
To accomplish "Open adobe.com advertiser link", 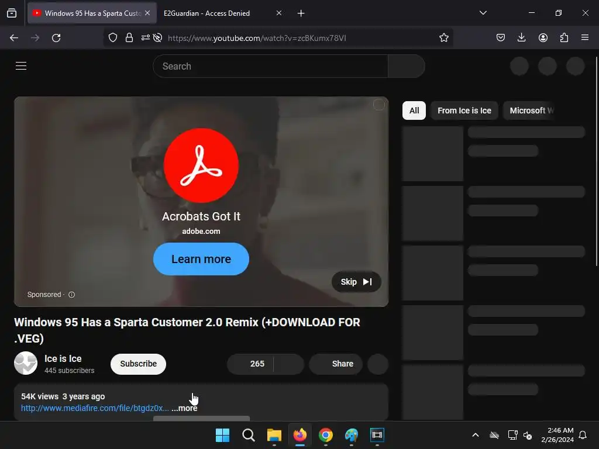I will point(201,232).
